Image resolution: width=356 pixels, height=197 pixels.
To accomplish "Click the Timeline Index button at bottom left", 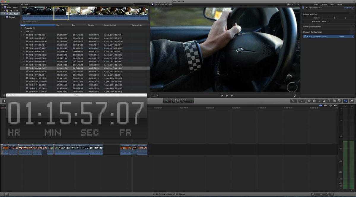I will pos(6,194).
